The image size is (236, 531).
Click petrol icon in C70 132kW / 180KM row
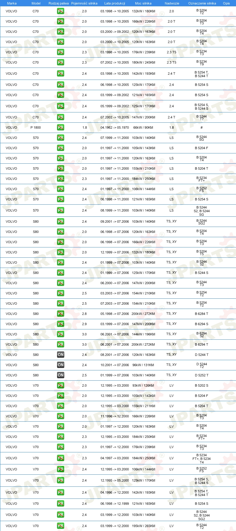pyautogui.click(x=61, y=11)
